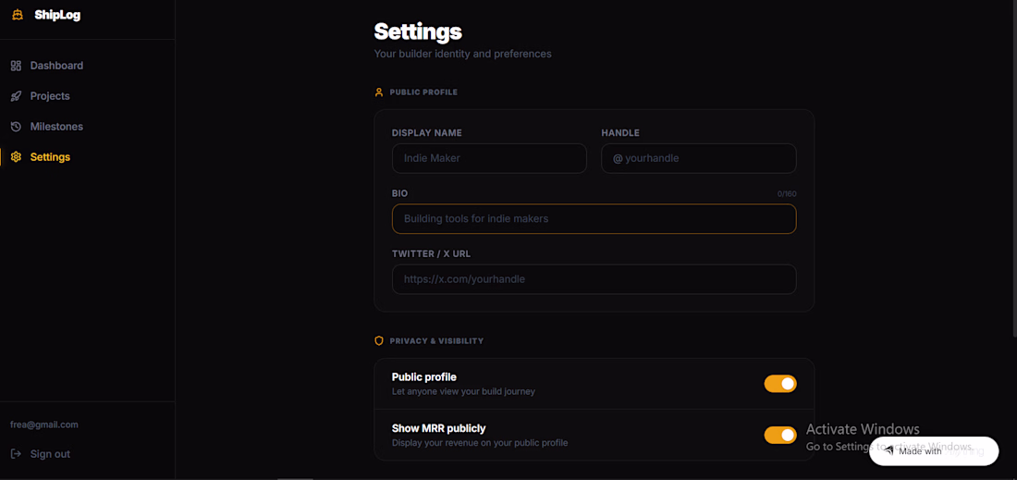Click the vertical scrollbar at right edge
Viewport: 1017px width, 480px height.
[1013, 167]
